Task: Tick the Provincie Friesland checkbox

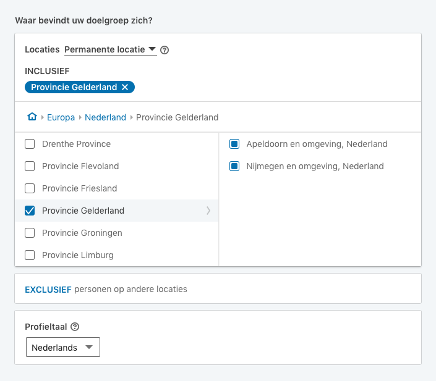Action: [30, 188]
